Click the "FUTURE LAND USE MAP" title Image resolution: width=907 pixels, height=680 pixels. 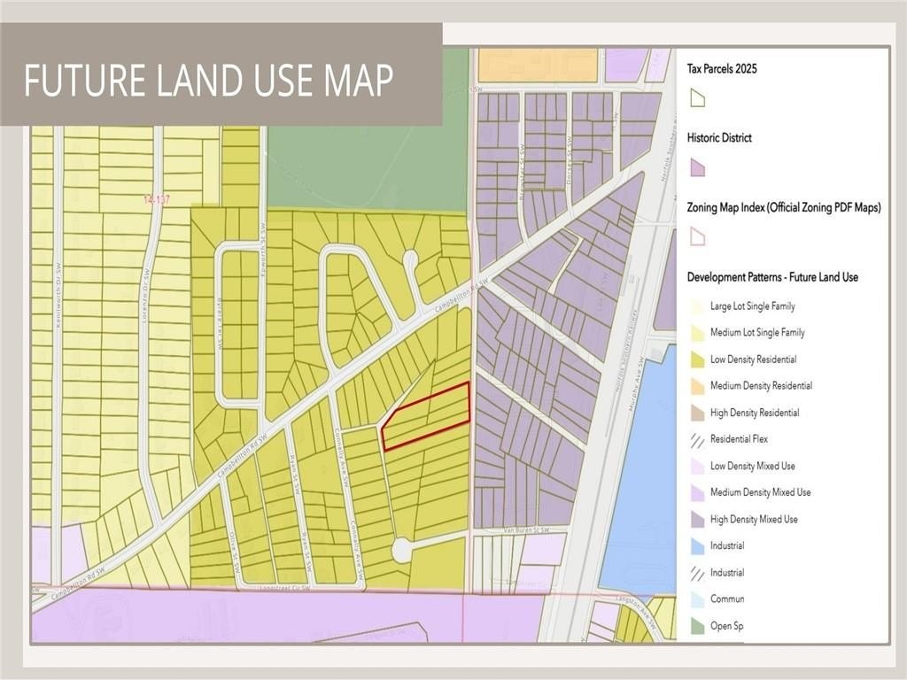(x=209, y=79)
